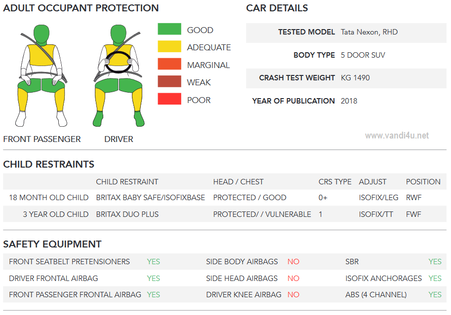Image resolution: width=451 pixels, height=315 pixels.
Task: Click the SAFETY EQUIPMENT section heading
Action: (x=52, y=244)
